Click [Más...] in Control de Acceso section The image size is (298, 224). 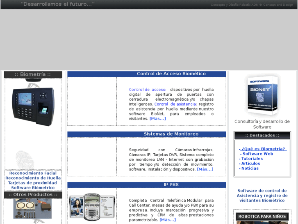pos(158,119)
